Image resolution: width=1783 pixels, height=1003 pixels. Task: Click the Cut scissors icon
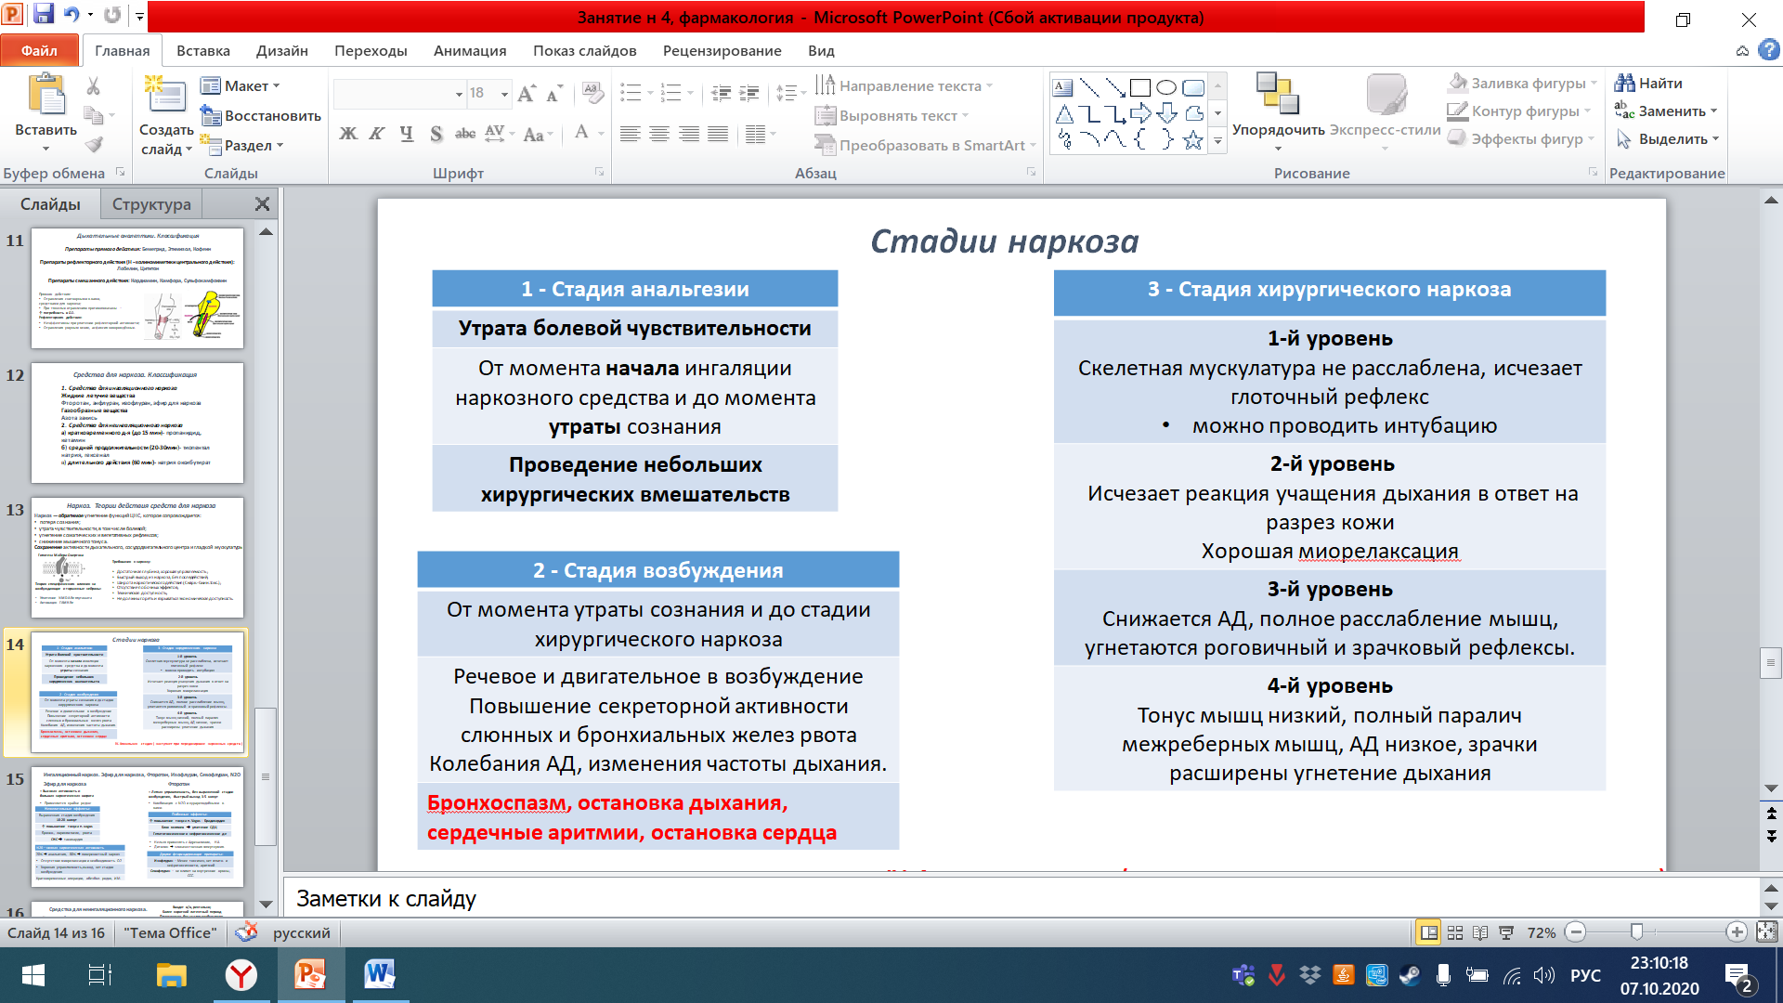(93, 86)
